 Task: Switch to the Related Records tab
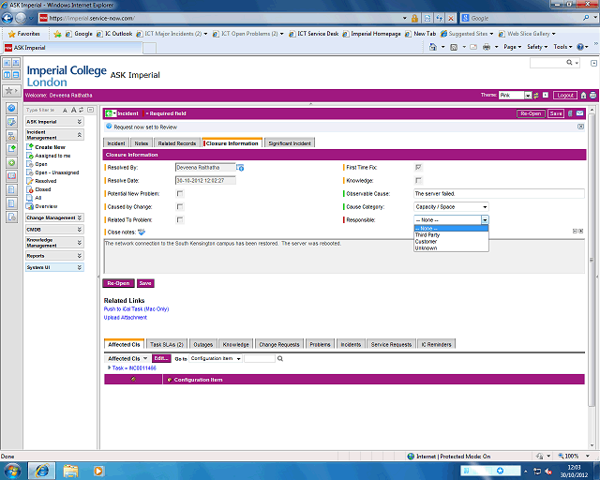tap(177, 143)
